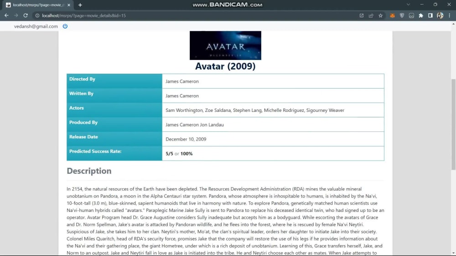The width and height of the screenshot is (456, 256).
Task: Click the scrollbar up arrow
Action: tap(453, 24)
